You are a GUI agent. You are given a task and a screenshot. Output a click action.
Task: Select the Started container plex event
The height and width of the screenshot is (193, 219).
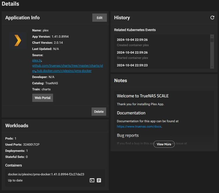132,58
